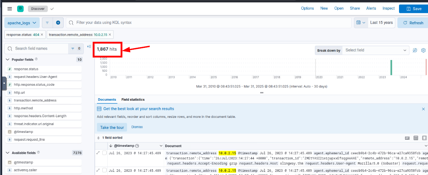Viewport: 428px width, 175px height.
Task: Open the Discover breadcrumb badge
Action: [38, 9]
